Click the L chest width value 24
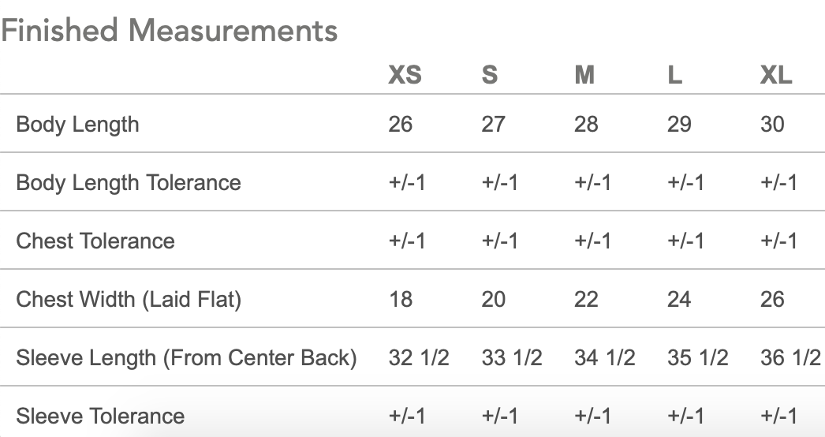 click(679, 299)
